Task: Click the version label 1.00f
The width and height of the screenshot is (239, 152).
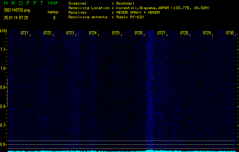Action: [52, 3]
